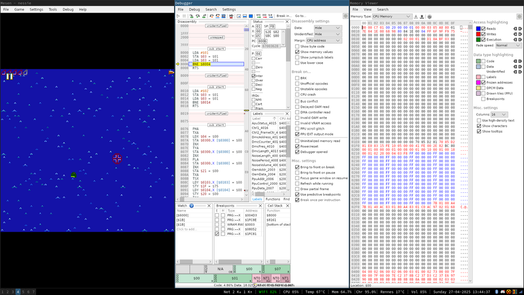Click the Step Over icon in Debugger toolbar
This screenshot has height=295, width=524.
pos(198,16)
